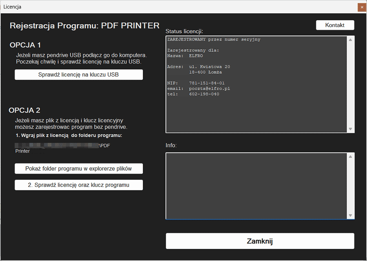Image resolution: width=367 pixels, height=261 pixels.
Task: Click the Status licencji scrollbar up arrow
Action: [350, 40]
